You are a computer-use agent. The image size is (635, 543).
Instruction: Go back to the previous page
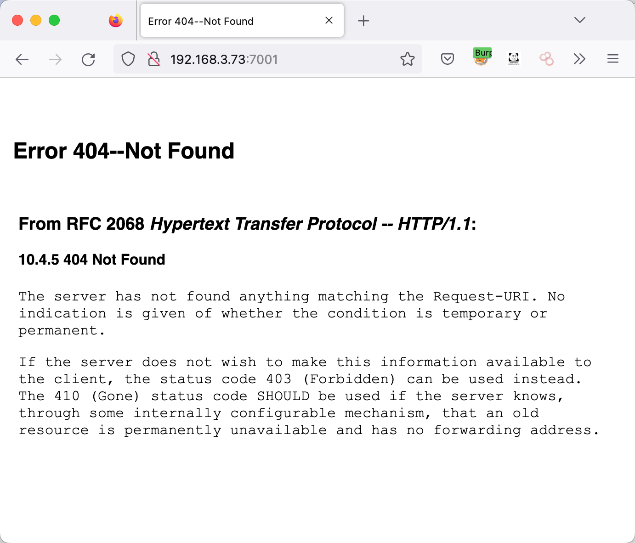pyautogui.click(x=22, y=59)
